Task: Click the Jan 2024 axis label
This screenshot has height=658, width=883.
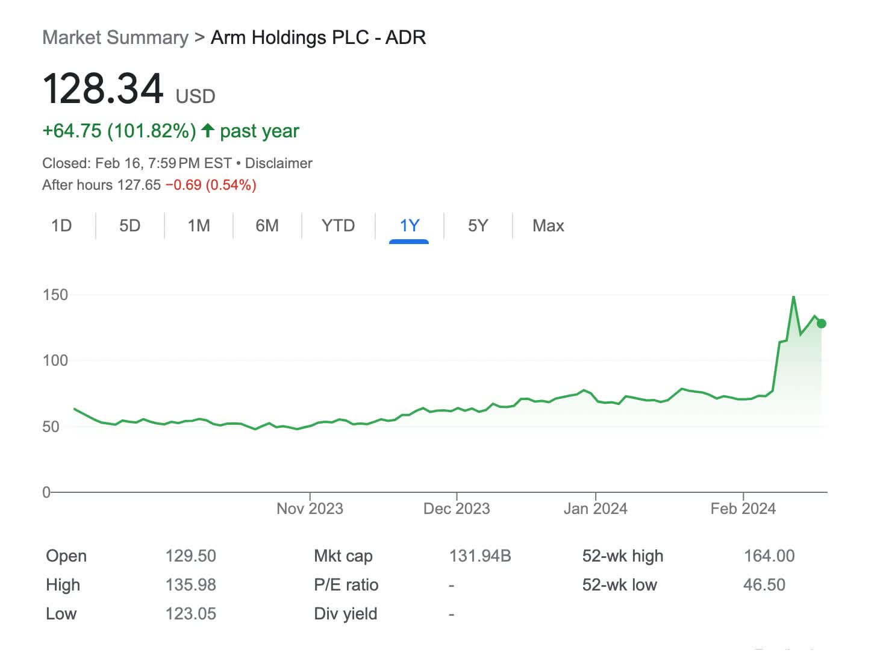Action: coord(595,509)
